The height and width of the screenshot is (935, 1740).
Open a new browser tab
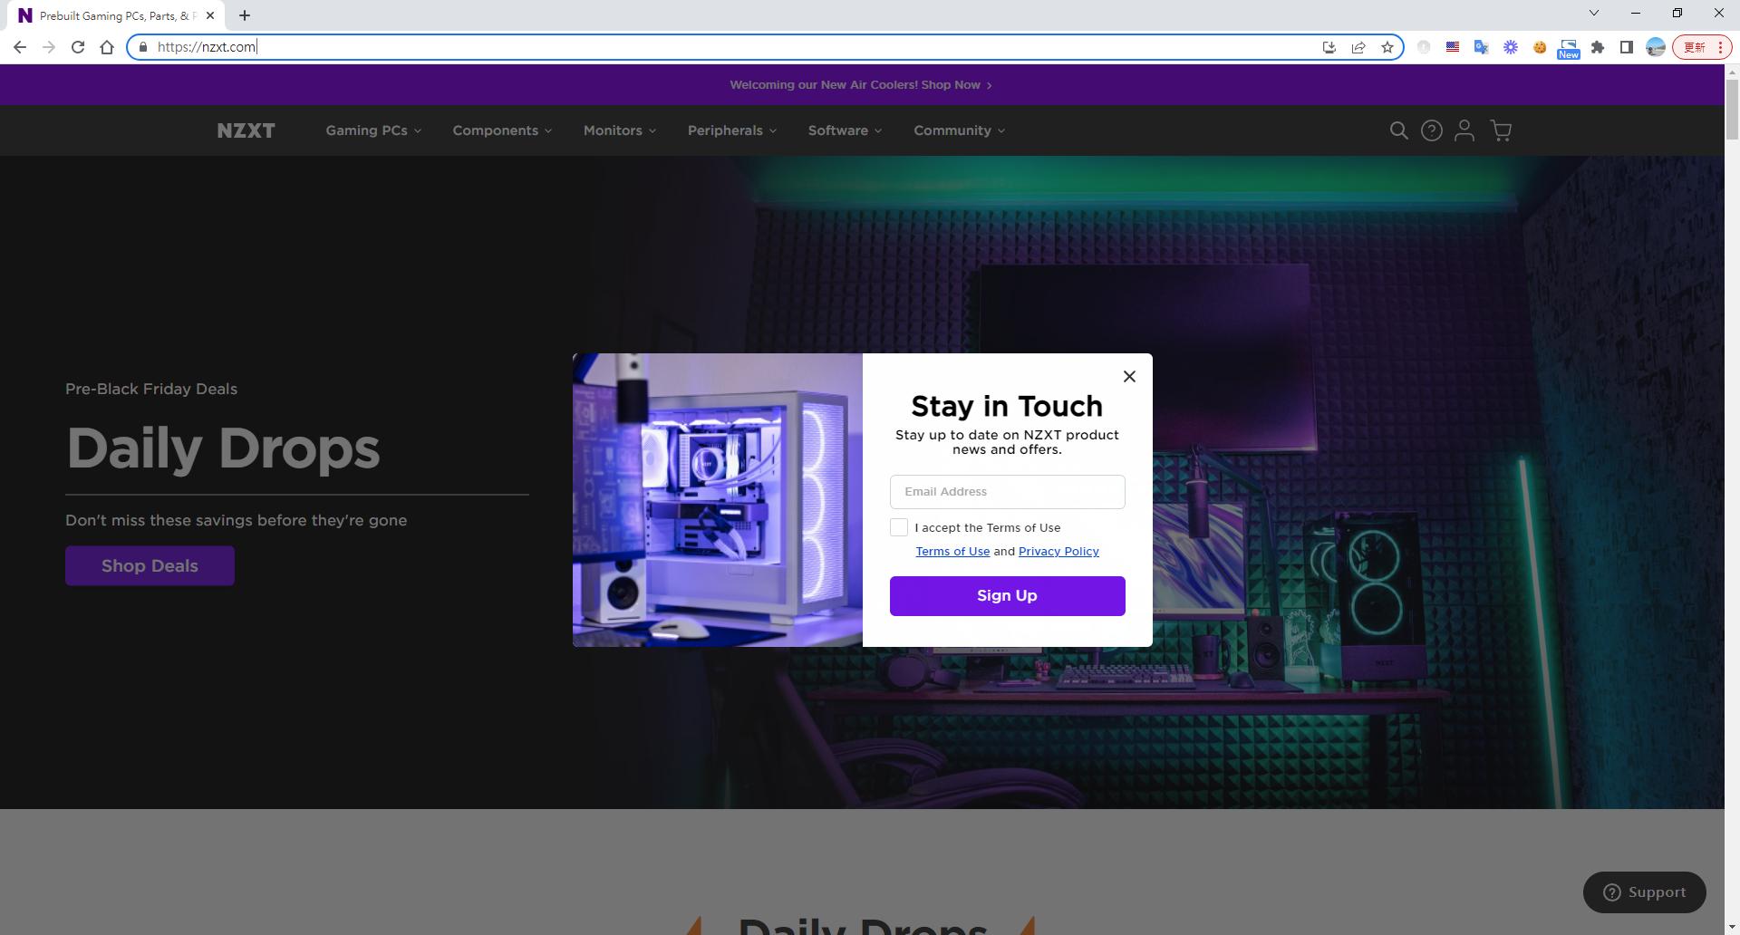pyautogui.click(x=245, y=15)
